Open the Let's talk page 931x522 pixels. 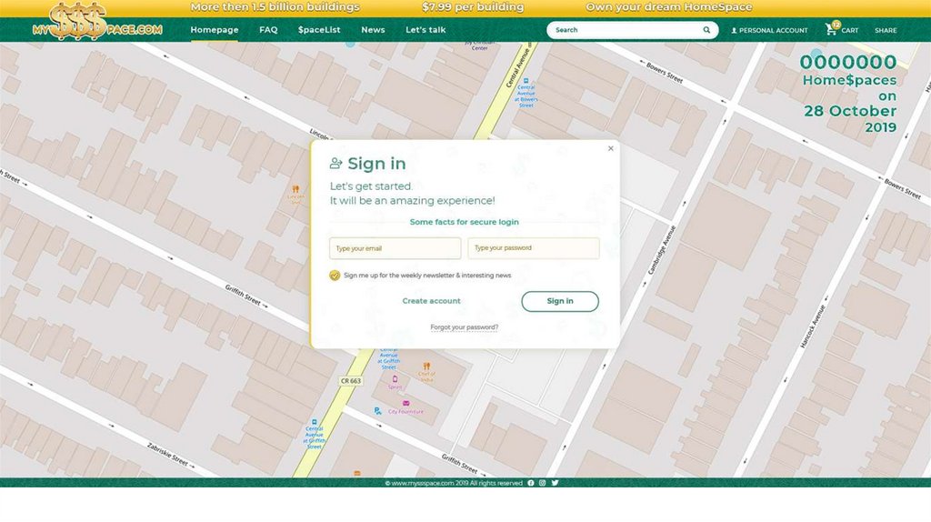coord(425,30)
